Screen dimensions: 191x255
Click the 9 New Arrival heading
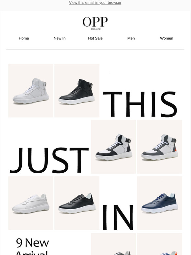(x=32, y=246)
